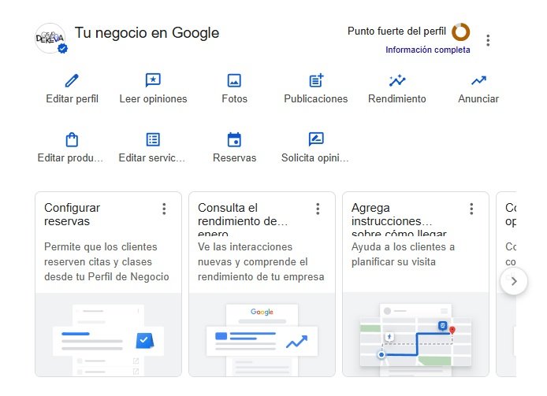Click the Tu negocio en Google heading
Screen dimensions: 547x396
147,33
